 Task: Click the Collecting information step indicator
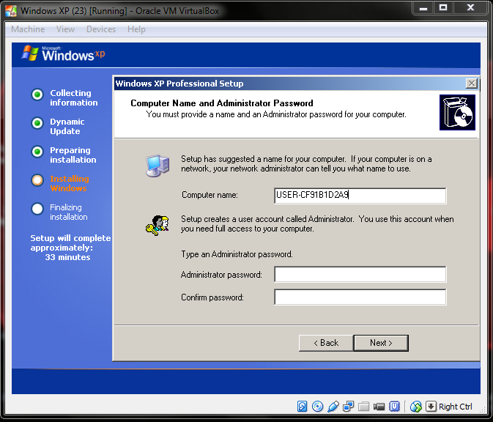[37, 95]
